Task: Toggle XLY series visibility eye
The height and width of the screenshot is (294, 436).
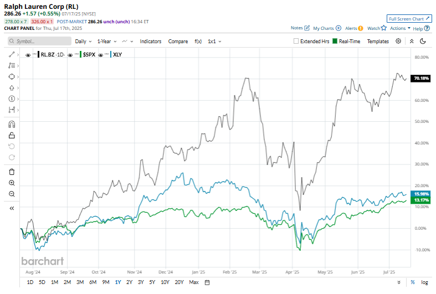Action: (101, 55)
